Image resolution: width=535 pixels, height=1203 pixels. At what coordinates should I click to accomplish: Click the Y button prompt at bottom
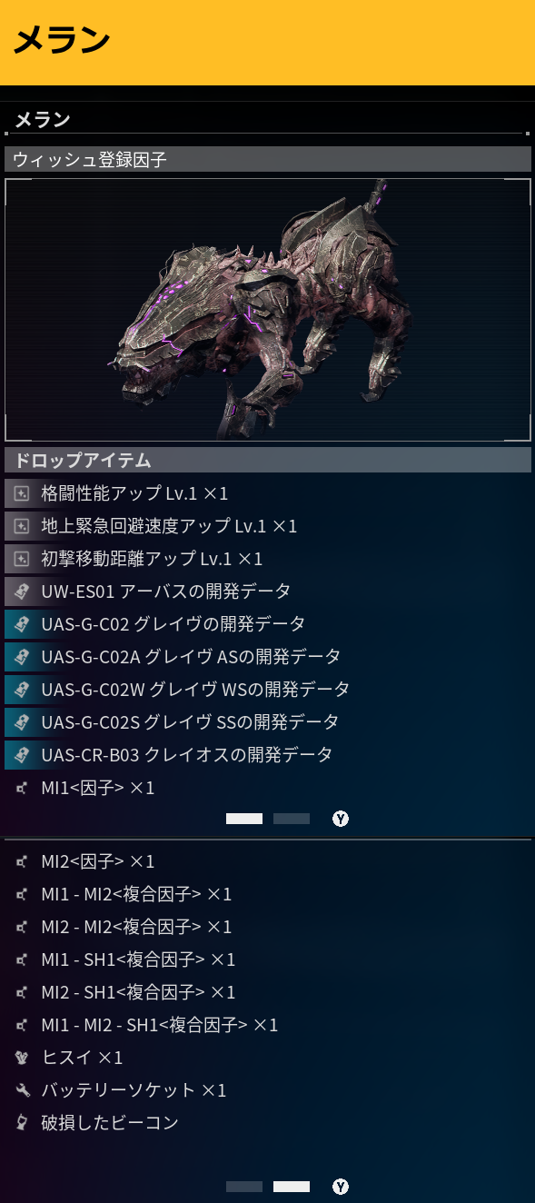(x=341, y=1187)
